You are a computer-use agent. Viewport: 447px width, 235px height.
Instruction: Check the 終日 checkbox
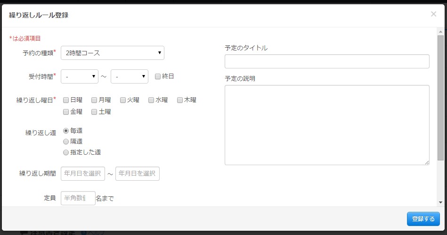[158, 76]
